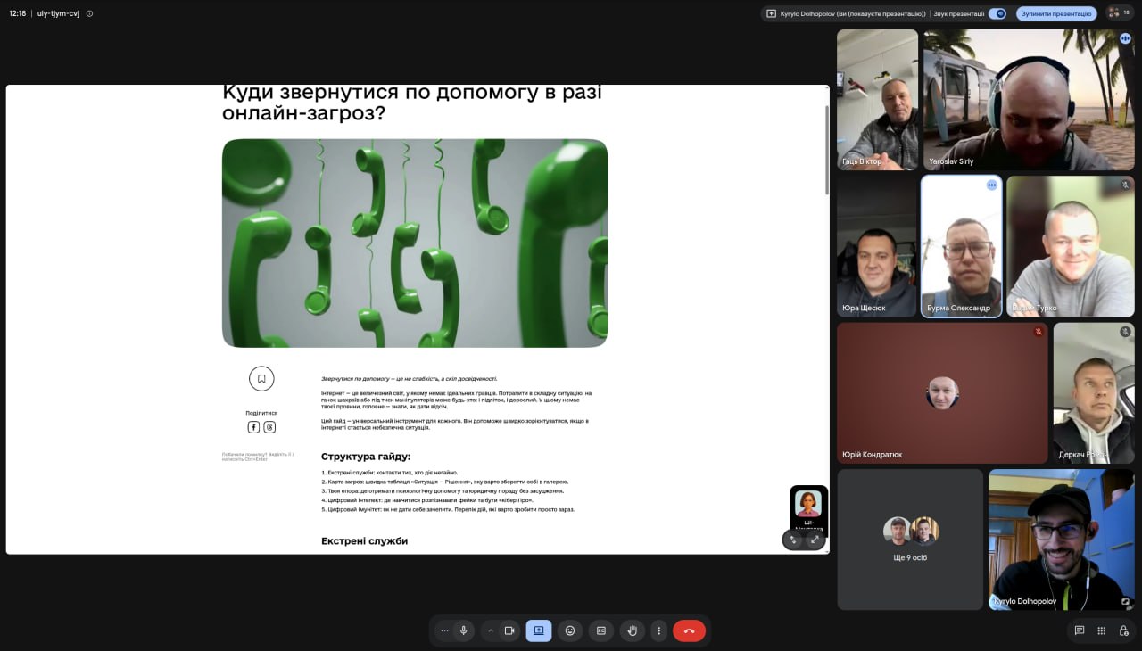1142x651 pixels.
Task: Mute the microphone in the call toolbar
Action: (463, 630)
